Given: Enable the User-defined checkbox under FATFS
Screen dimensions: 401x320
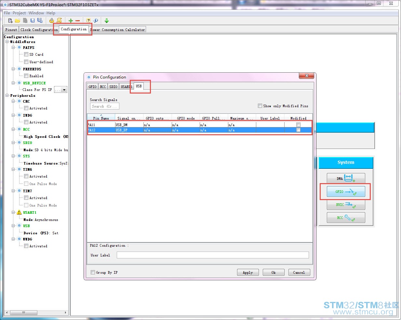Looking at the screenshot, I should coord(26,62).
